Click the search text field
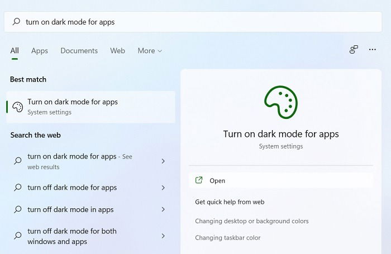This screenshot has height=254, width=391. [x=193, y=22]
